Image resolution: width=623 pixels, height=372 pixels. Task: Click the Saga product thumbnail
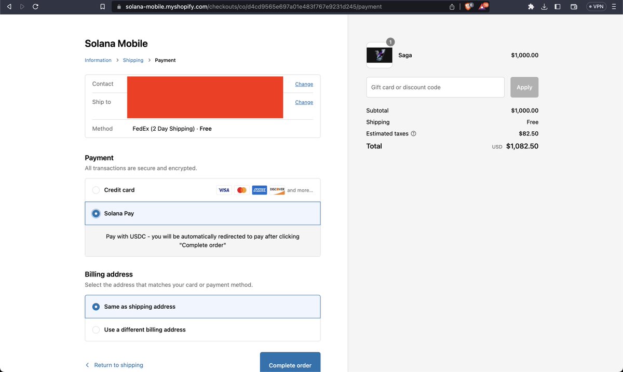[x=380, y=55]
